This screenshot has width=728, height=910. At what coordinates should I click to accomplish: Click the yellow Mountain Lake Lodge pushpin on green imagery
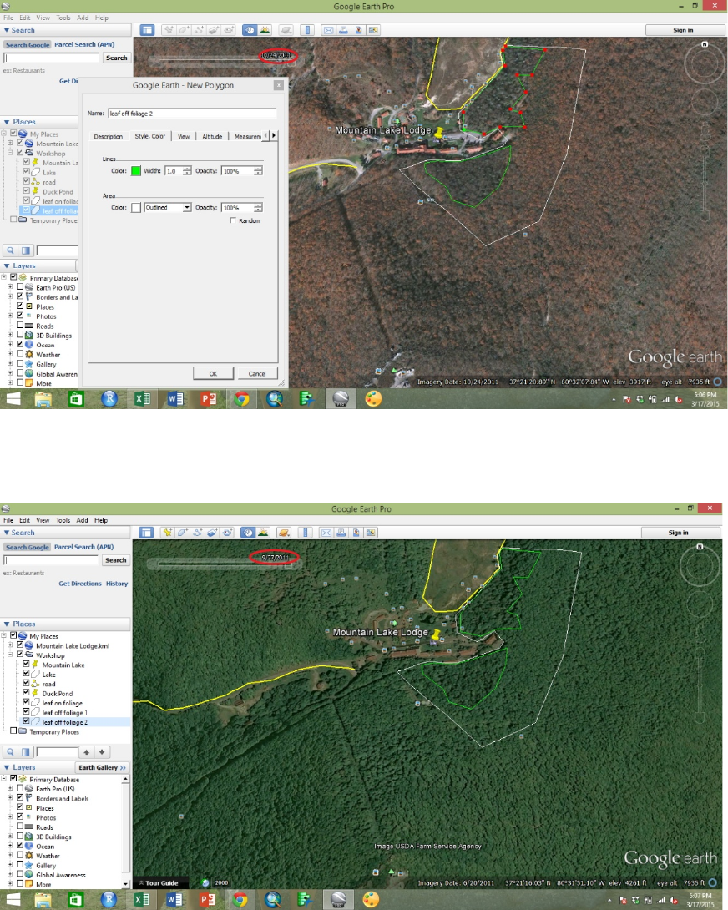coord(436,634)
